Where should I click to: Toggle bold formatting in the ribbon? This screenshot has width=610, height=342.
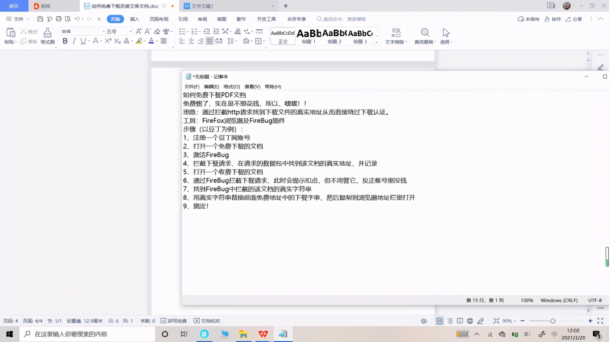pos(65,40)
